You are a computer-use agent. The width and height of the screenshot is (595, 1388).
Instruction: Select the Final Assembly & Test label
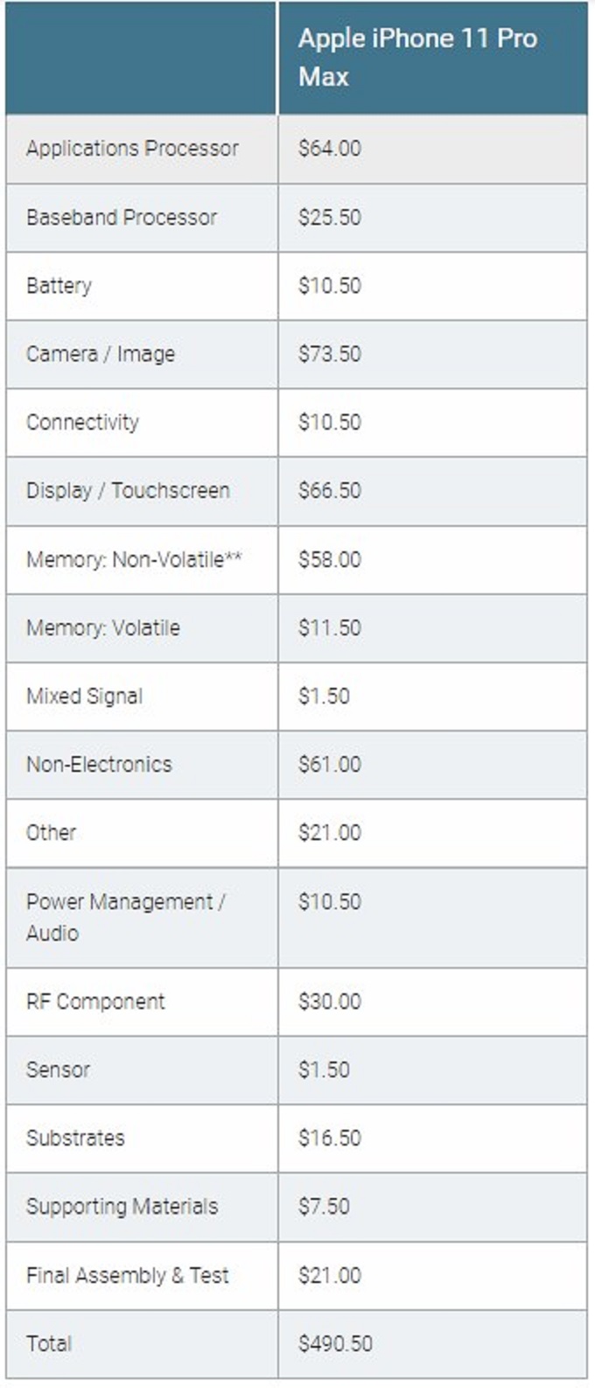(128, 1275)
